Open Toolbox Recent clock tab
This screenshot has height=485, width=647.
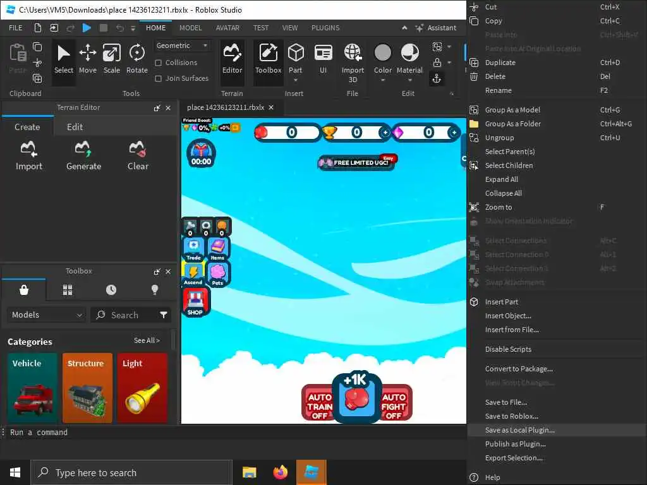(x=111, y=290)
